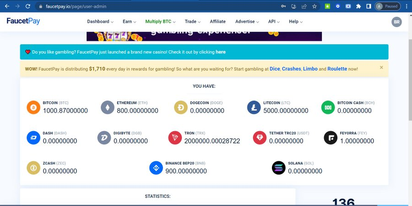Expand the API dropdown menu
The height and width of the screenshot is (206, 412).
(x=274, y=21)
